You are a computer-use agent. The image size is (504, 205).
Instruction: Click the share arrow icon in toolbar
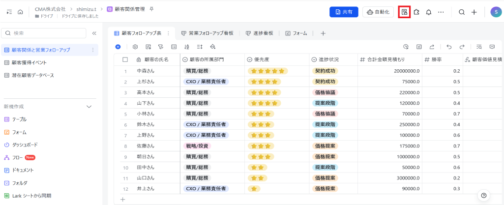[x=432, y=47]
